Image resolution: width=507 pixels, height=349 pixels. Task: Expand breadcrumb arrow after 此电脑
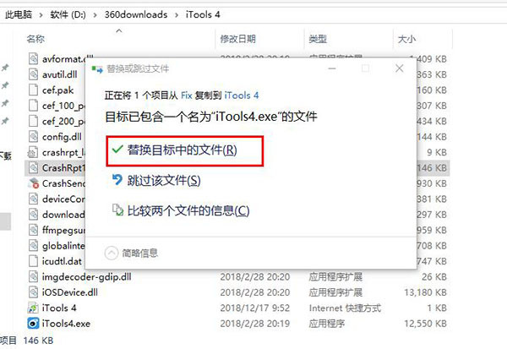41,15
